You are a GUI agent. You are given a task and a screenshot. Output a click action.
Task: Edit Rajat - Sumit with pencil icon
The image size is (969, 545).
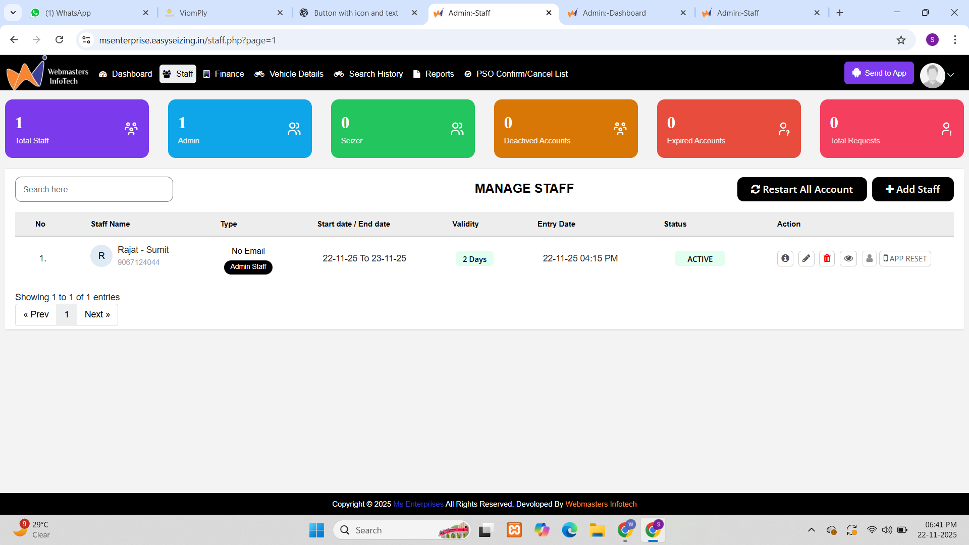806,258
